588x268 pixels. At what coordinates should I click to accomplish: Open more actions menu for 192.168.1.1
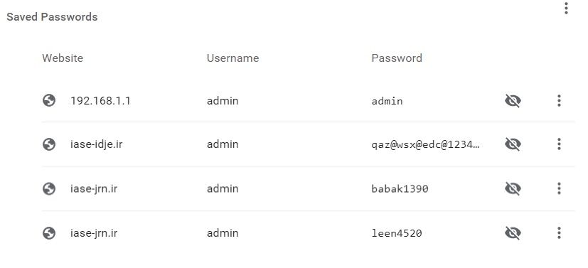559,100
